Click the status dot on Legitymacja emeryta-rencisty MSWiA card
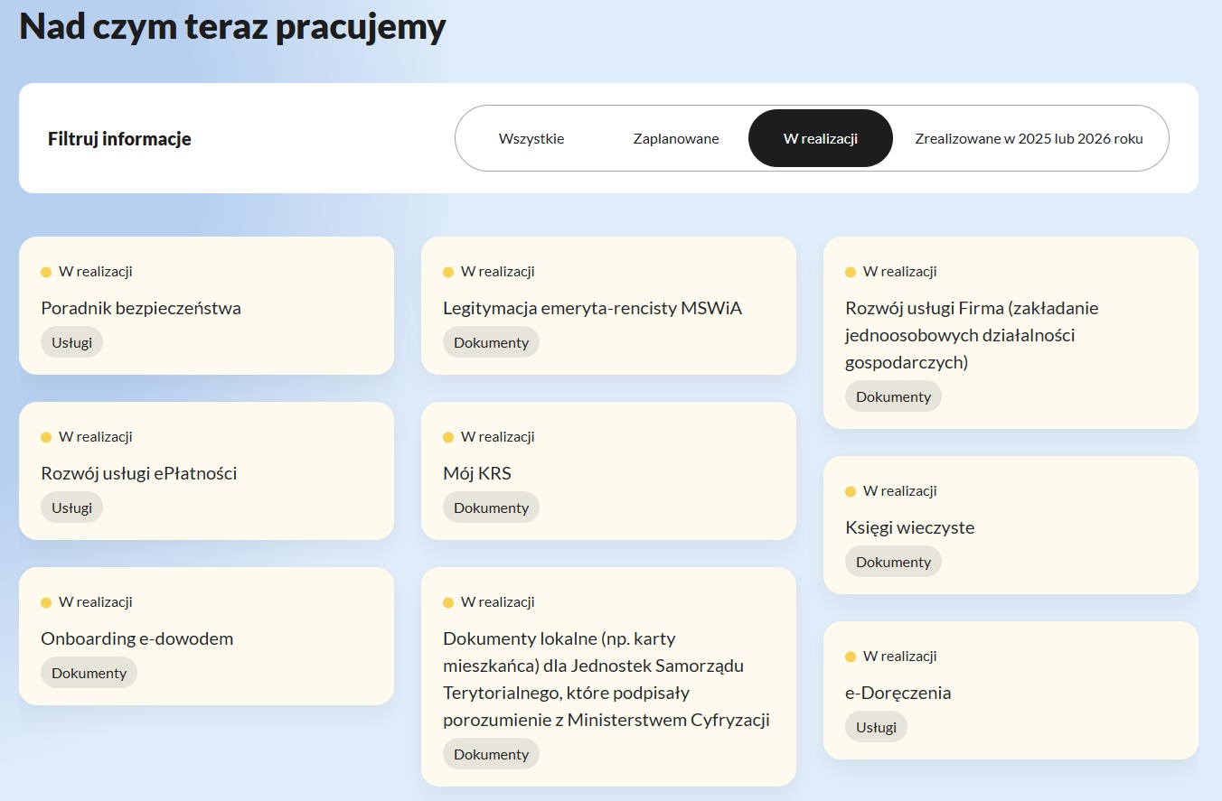 point(447,270)
